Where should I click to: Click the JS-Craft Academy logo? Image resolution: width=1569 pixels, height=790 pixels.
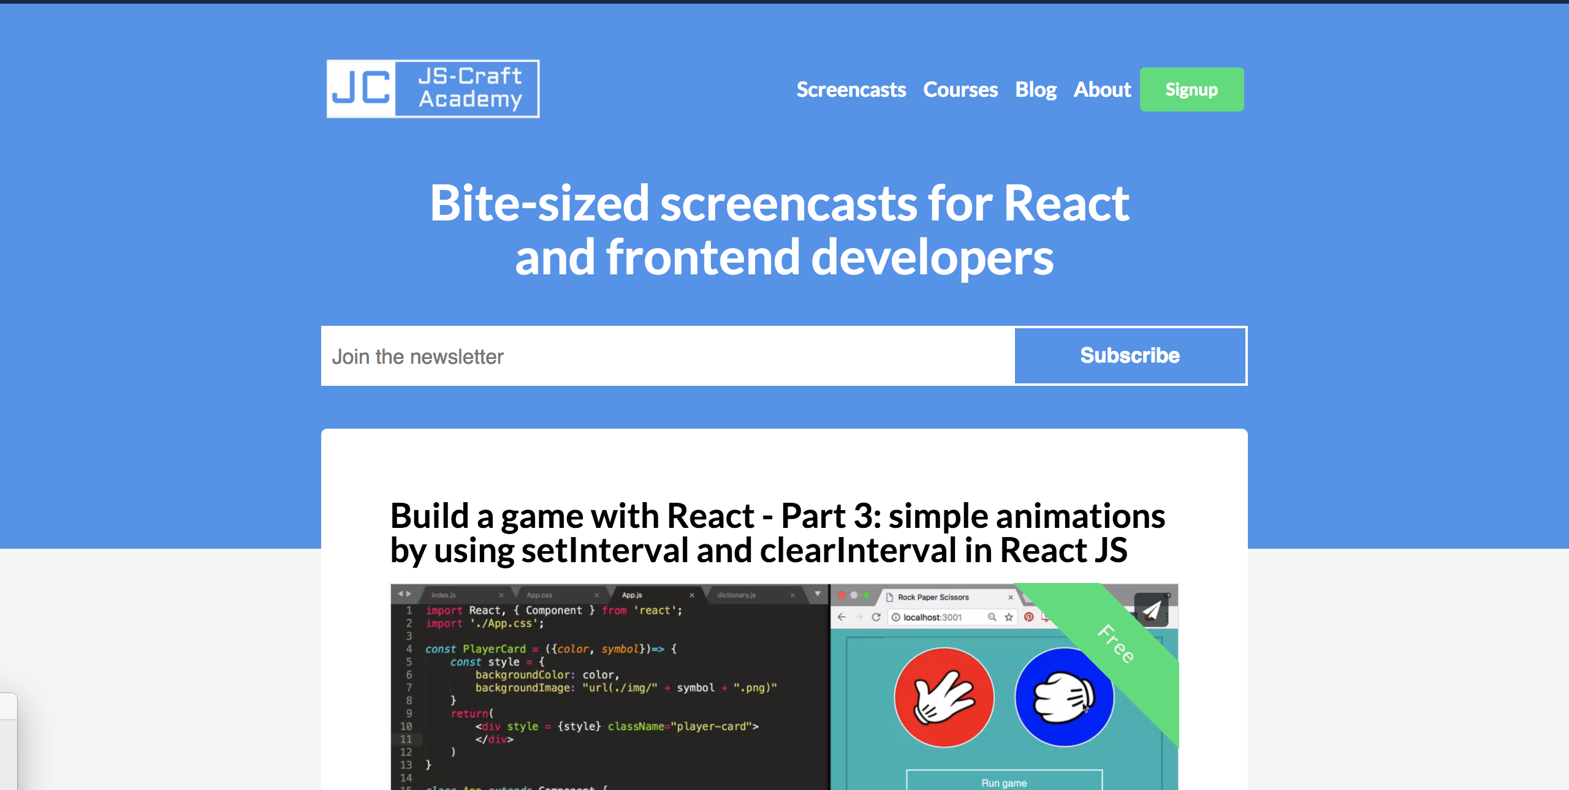point(433,89)
